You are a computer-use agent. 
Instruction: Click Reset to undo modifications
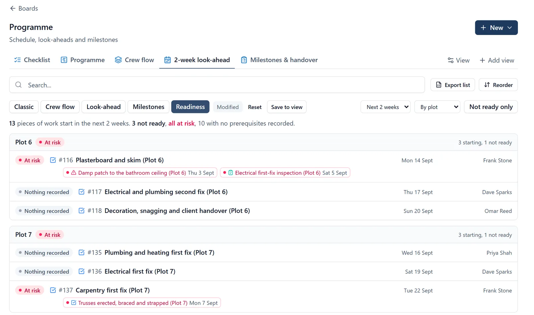tap(255, 107)
